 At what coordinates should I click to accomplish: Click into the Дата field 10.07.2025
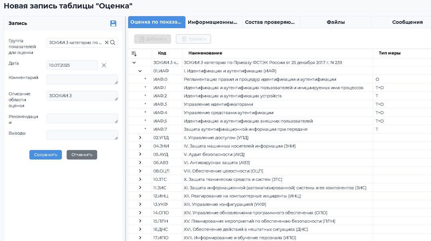[x=72, y=65]
